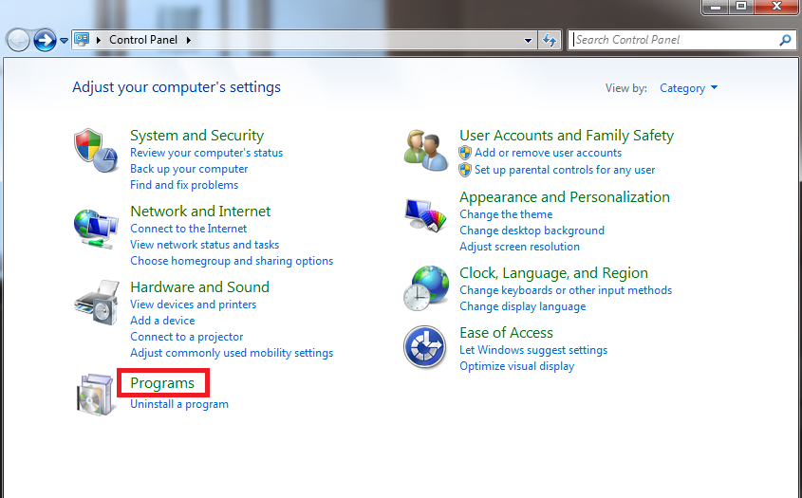Click the Add a device link
The width and height of the screenshot is (802, 498).
(162, 321)
